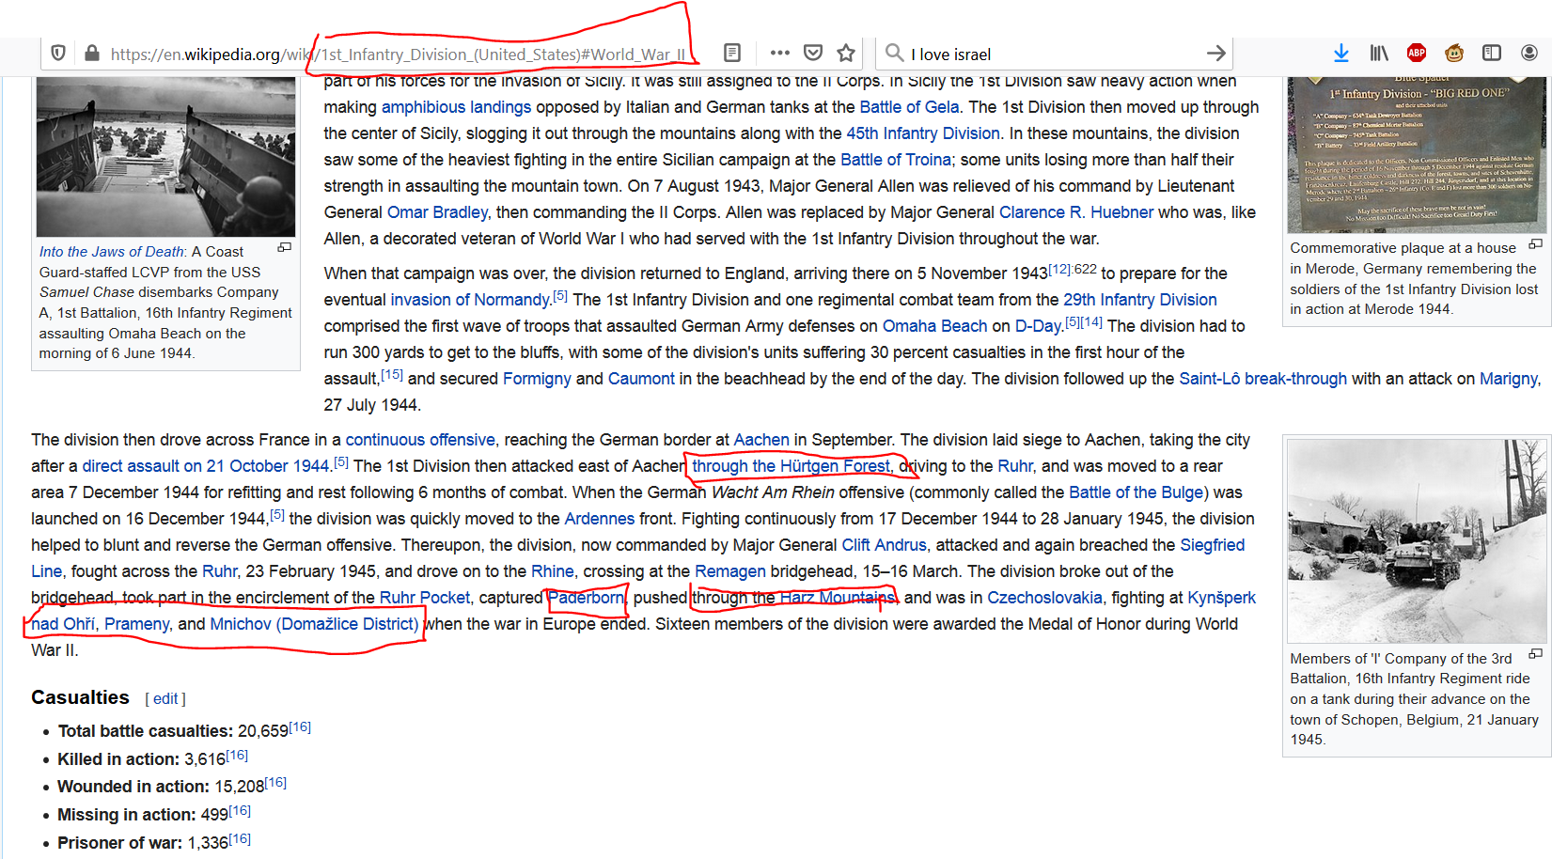This screenshot has width=1552, height=859.
Task: Click the padlock site security icon
Action: pyautogui.click(x=92, y=54)
